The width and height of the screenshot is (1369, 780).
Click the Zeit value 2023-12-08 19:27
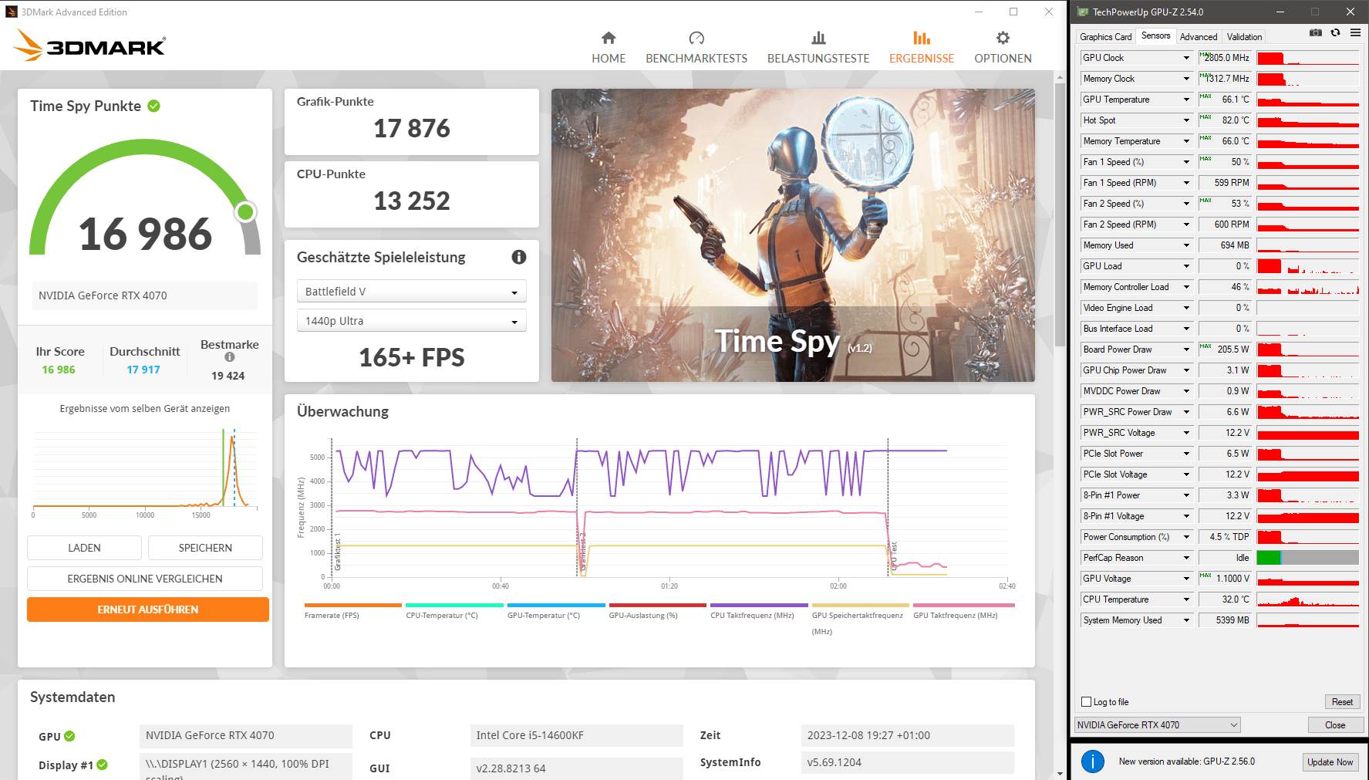[907, 735]
